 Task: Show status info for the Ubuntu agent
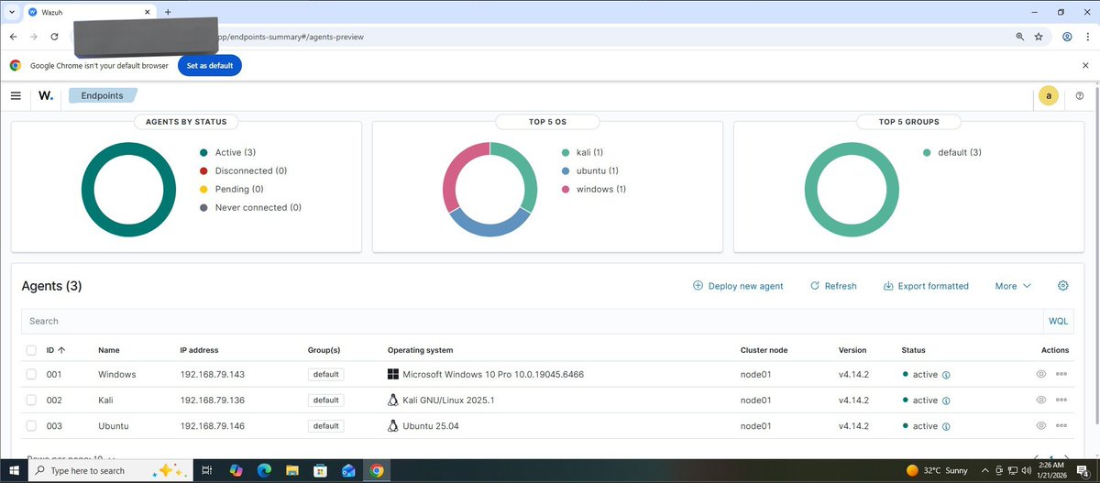946,426
